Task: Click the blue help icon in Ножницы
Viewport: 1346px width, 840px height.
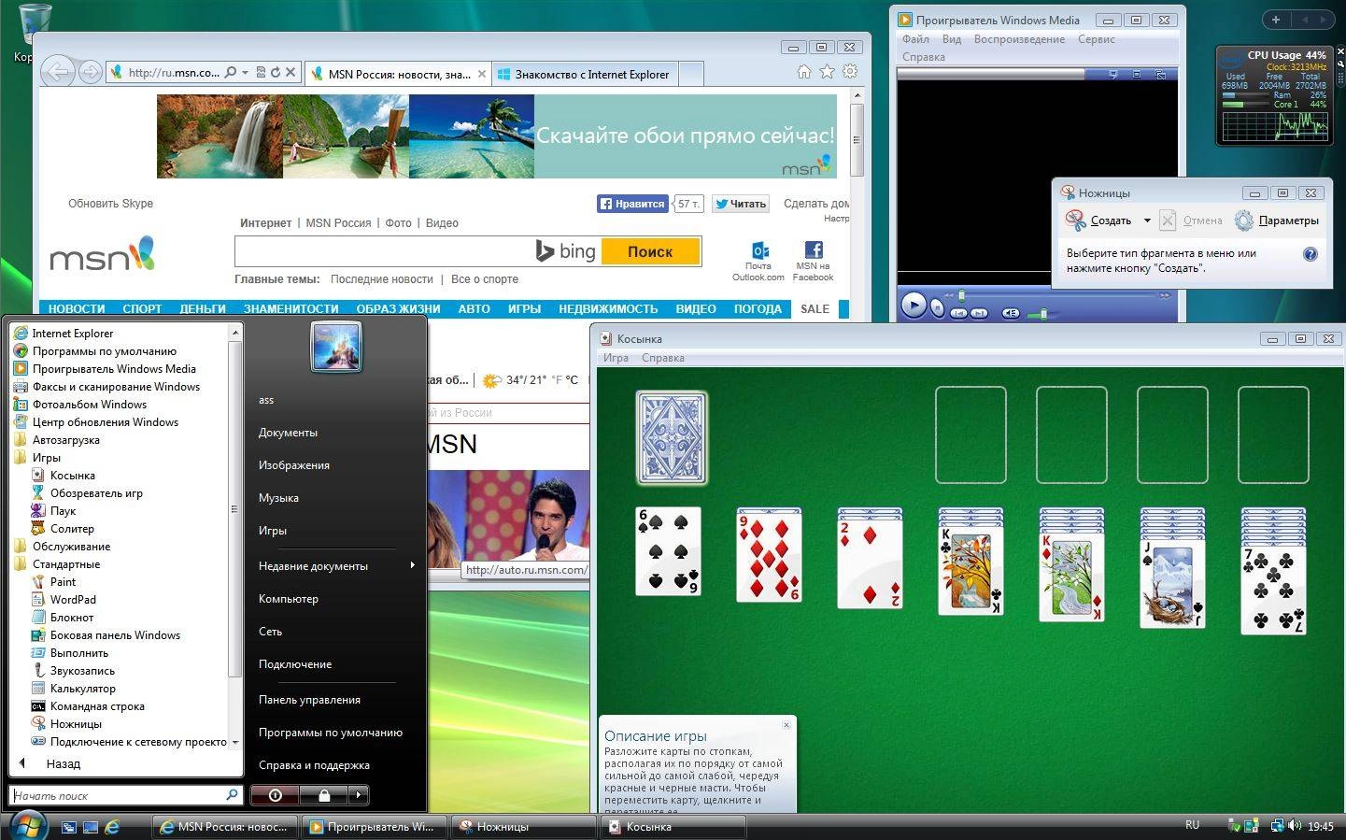Action: [x=1311, y=254]
